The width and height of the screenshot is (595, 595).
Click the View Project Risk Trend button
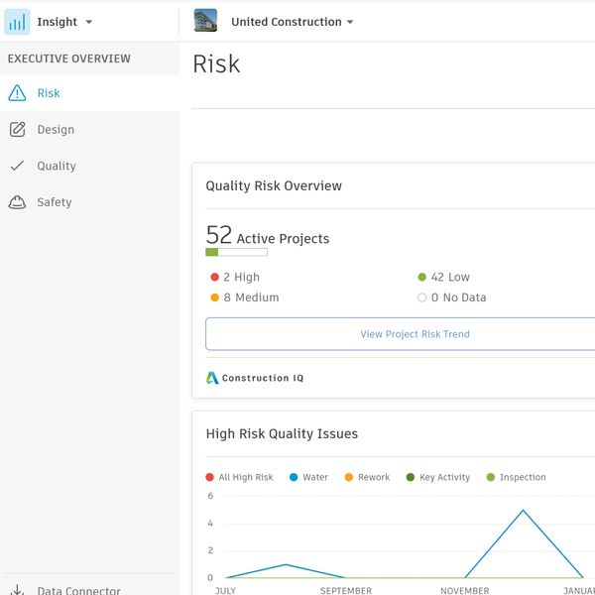(x=415, y=334)
